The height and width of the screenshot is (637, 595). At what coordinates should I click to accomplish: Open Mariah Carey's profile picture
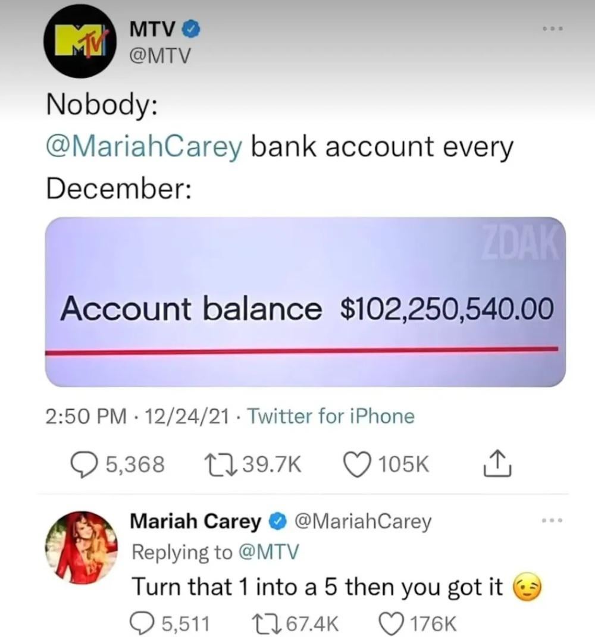click(80, 547)
